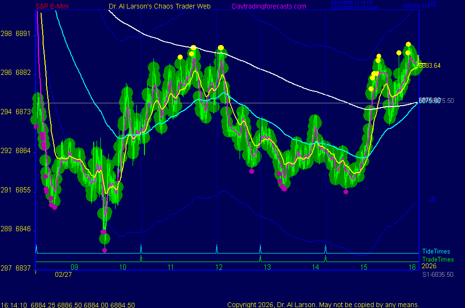
Task: Click the TideTimes legend label
Action: click(x=436, y=252)
